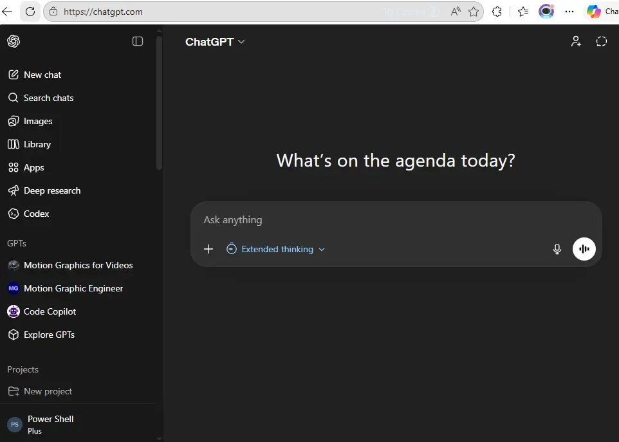Click the Code Copilot robot avatar
This screenshot has width=619, height=442.
[14, 311]
